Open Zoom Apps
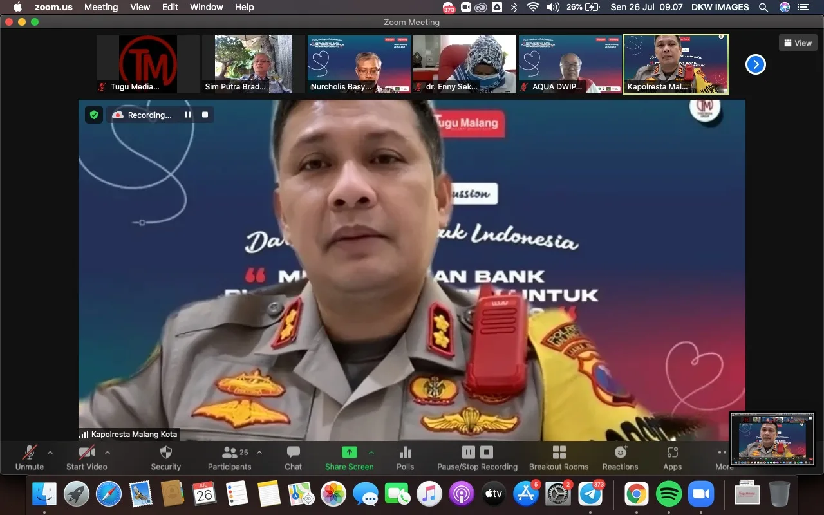The width and height of the screenshot is (824, 515). click(673, 458)
